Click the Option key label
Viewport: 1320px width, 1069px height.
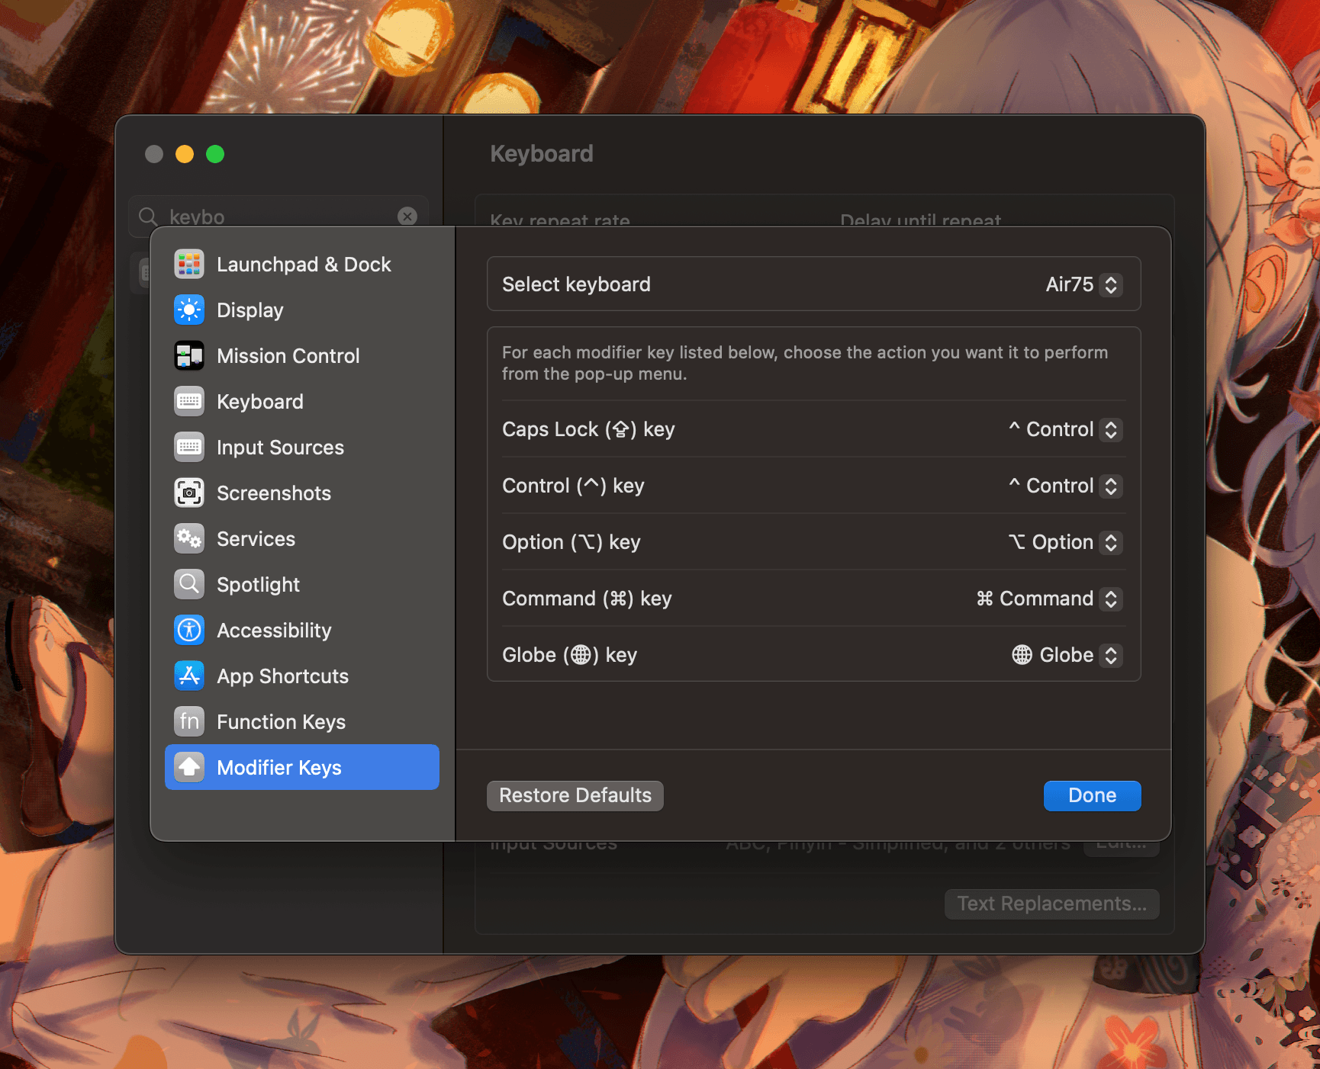[x=571, y=542]
